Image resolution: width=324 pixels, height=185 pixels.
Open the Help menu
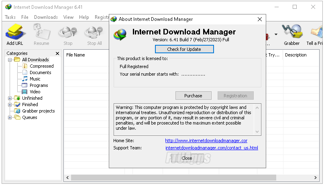84,17
